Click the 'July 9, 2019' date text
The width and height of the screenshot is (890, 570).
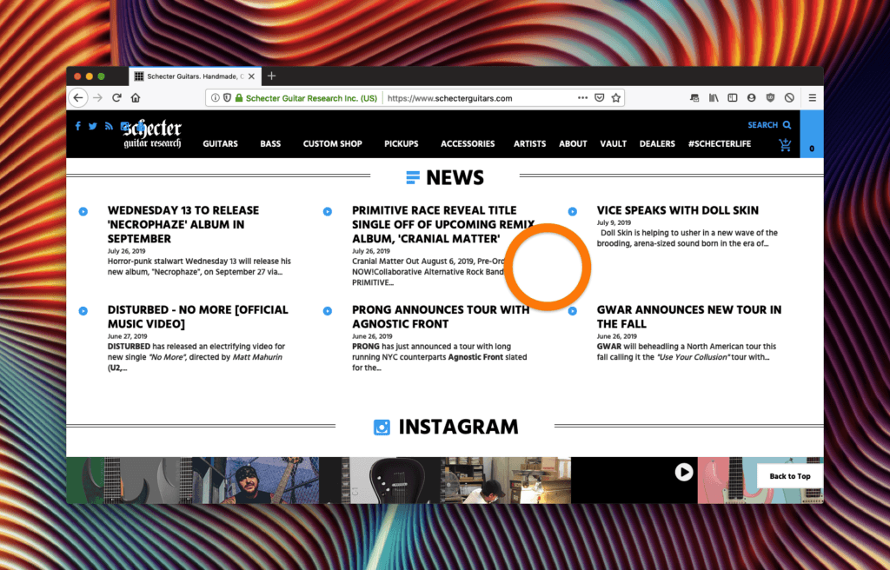(614, 222)
